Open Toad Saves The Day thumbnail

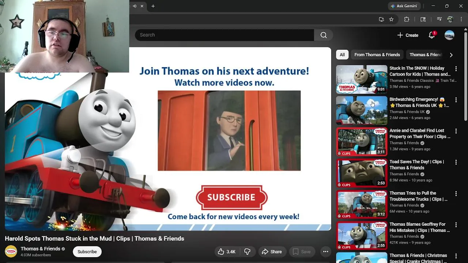tap(362, 173)
